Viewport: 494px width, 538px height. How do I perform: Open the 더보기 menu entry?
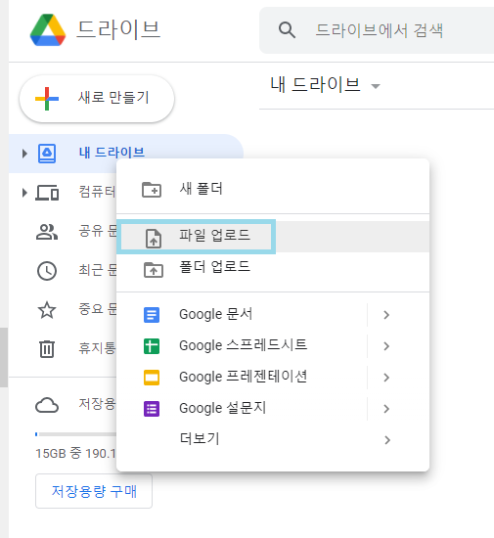click(273, 439)
